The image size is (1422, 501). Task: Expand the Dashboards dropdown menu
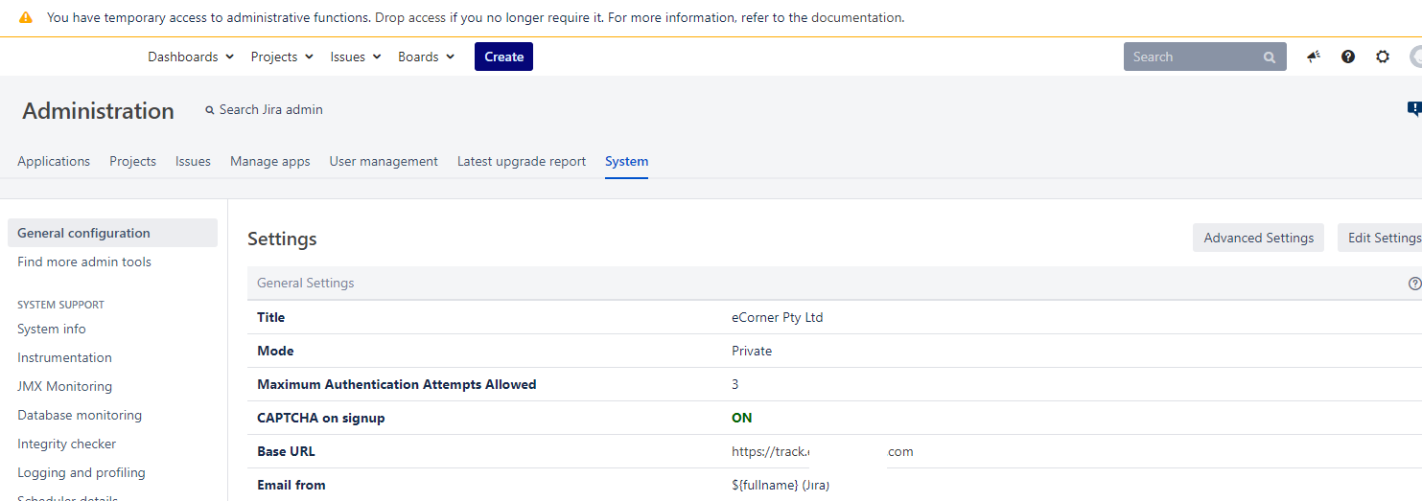point(191,57)
